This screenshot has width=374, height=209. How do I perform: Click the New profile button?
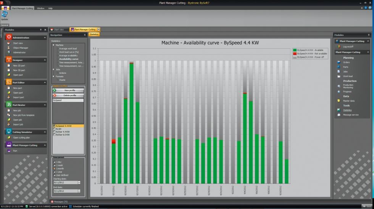tap(68, 91)
